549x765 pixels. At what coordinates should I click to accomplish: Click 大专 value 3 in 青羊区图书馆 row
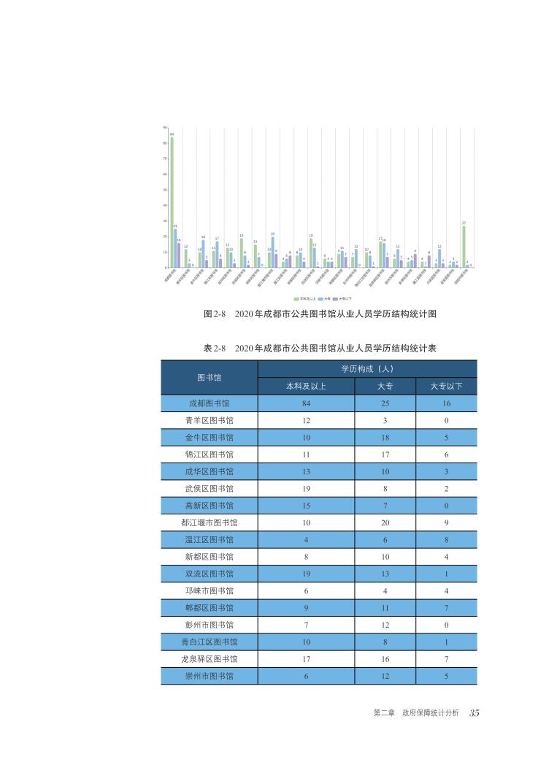point(385,421)
